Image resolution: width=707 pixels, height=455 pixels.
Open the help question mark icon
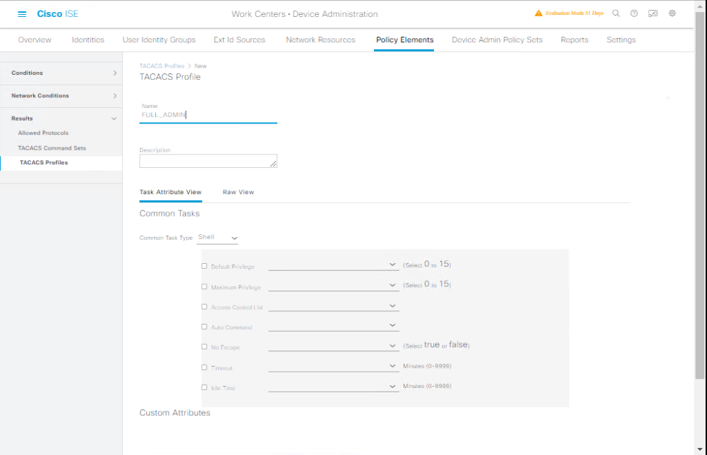tap(634, 13)
